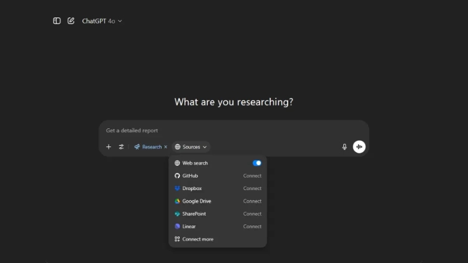The width and height of the screenshot is (468, 263).
Task: Collapse the Sources dropdown
Action: (x=191, y=147)
